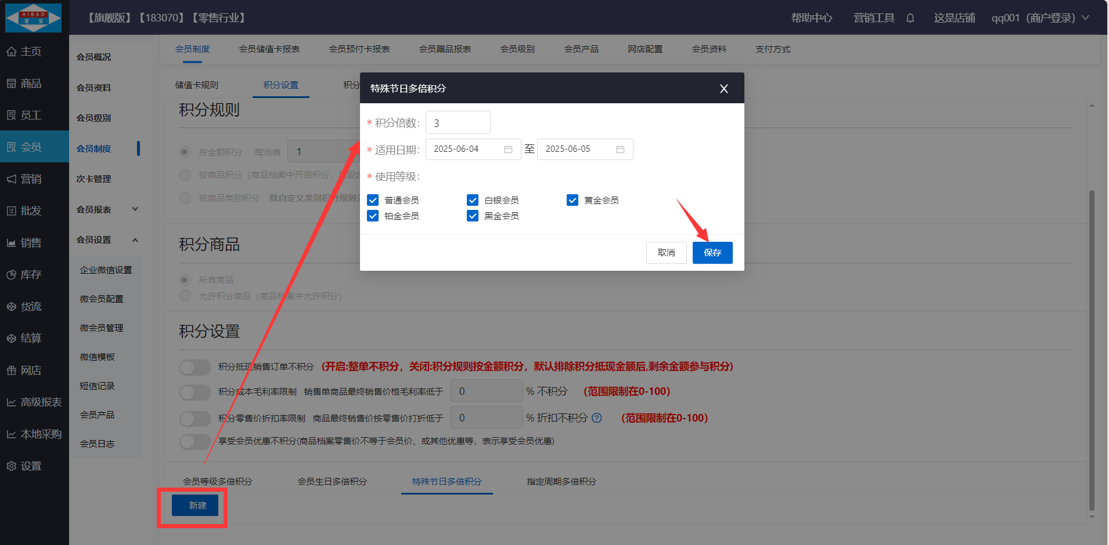This screenshot has height=545, width=1109.
Task: Open the 库存 inventory sidebar section
Action: click(x=31, y=274)
